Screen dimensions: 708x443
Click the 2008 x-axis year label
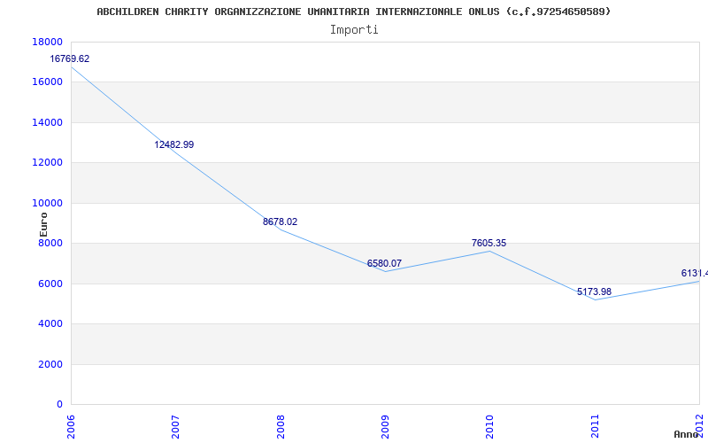click(x=280, y=426)
